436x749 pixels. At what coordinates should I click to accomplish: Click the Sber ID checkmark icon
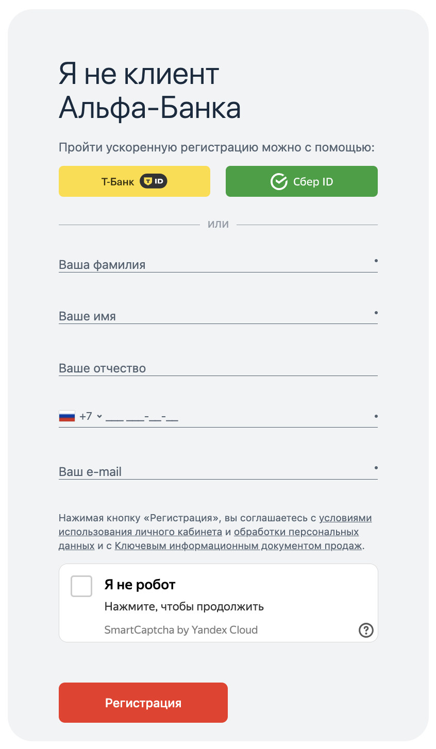tap(279, 181)
